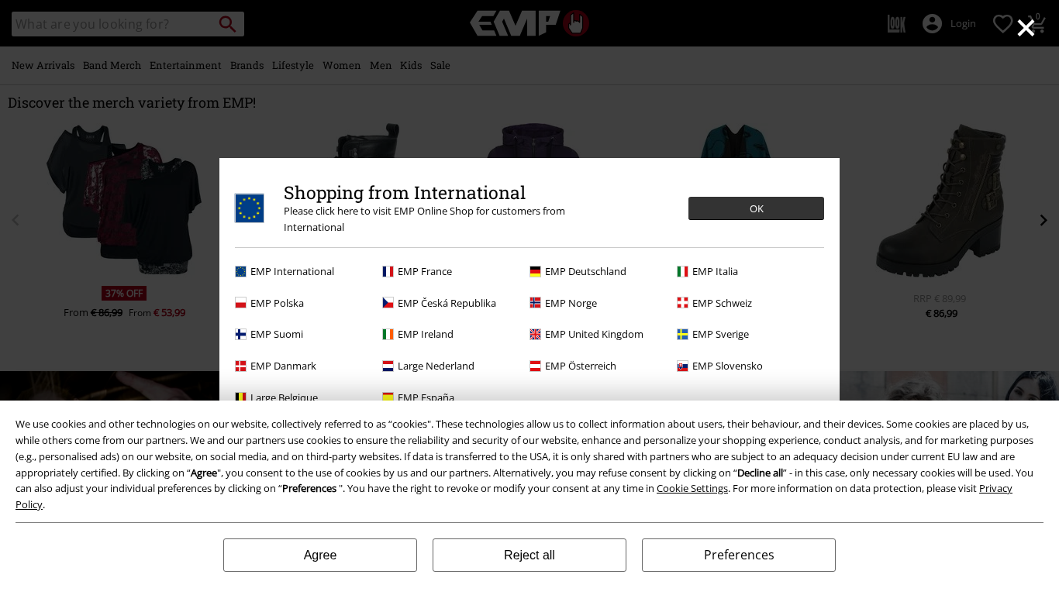This screenshot has width=1059, height=595.
Task: Open Sale menu
Action: (440, 65)
